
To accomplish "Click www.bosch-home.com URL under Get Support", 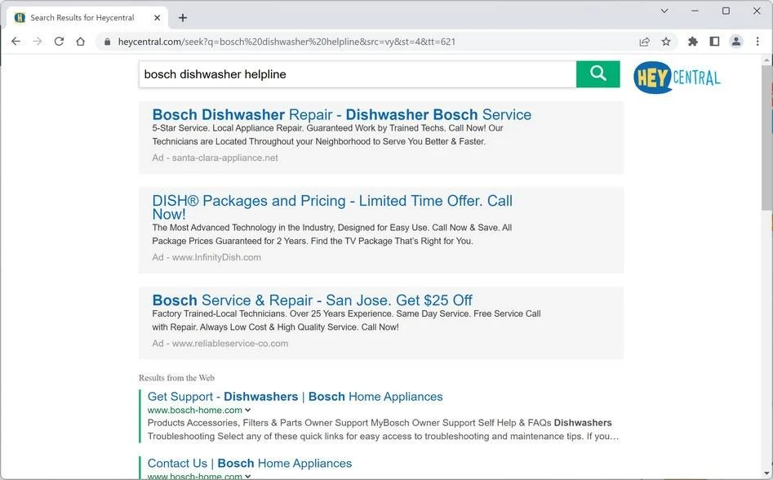I will coord(195,410).
